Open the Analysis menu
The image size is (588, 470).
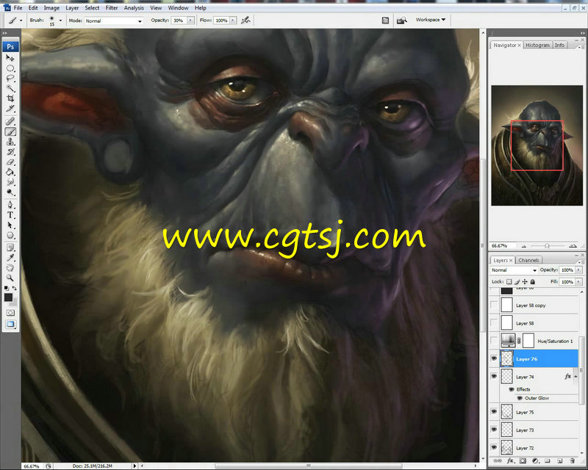click(x=134, y=8)
